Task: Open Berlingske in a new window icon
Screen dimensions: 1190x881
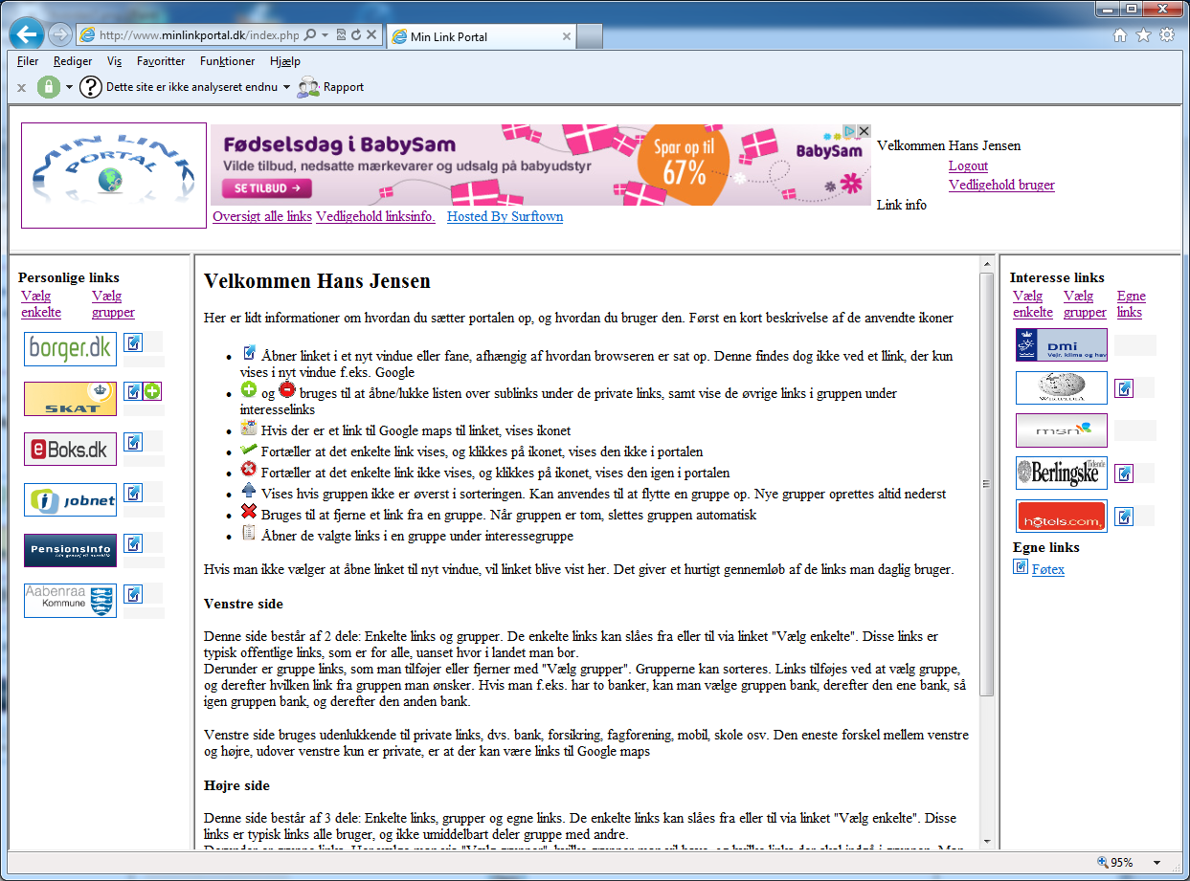Action: point(1124,474)
